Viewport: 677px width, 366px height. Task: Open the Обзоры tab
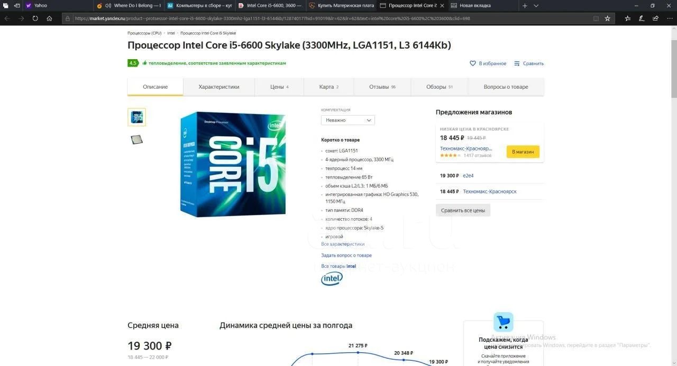(440, 87)
